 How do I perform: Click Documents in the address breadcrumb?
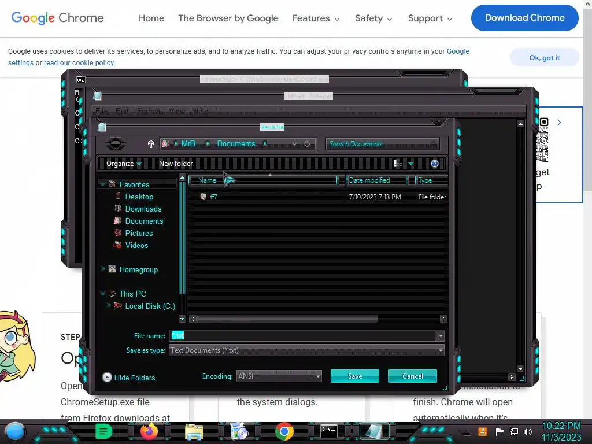coord(236,144)
